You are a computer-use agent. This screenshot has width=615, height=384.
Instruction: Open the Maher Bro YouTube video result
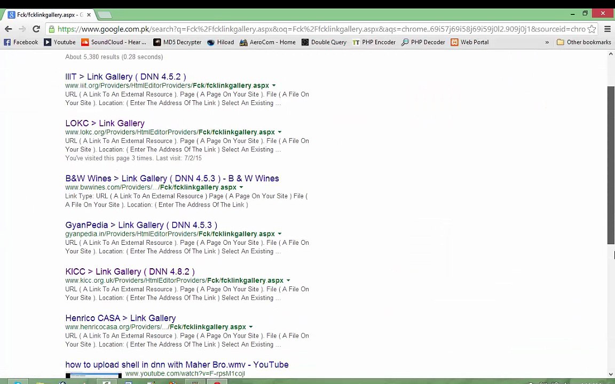coord(177,365)
